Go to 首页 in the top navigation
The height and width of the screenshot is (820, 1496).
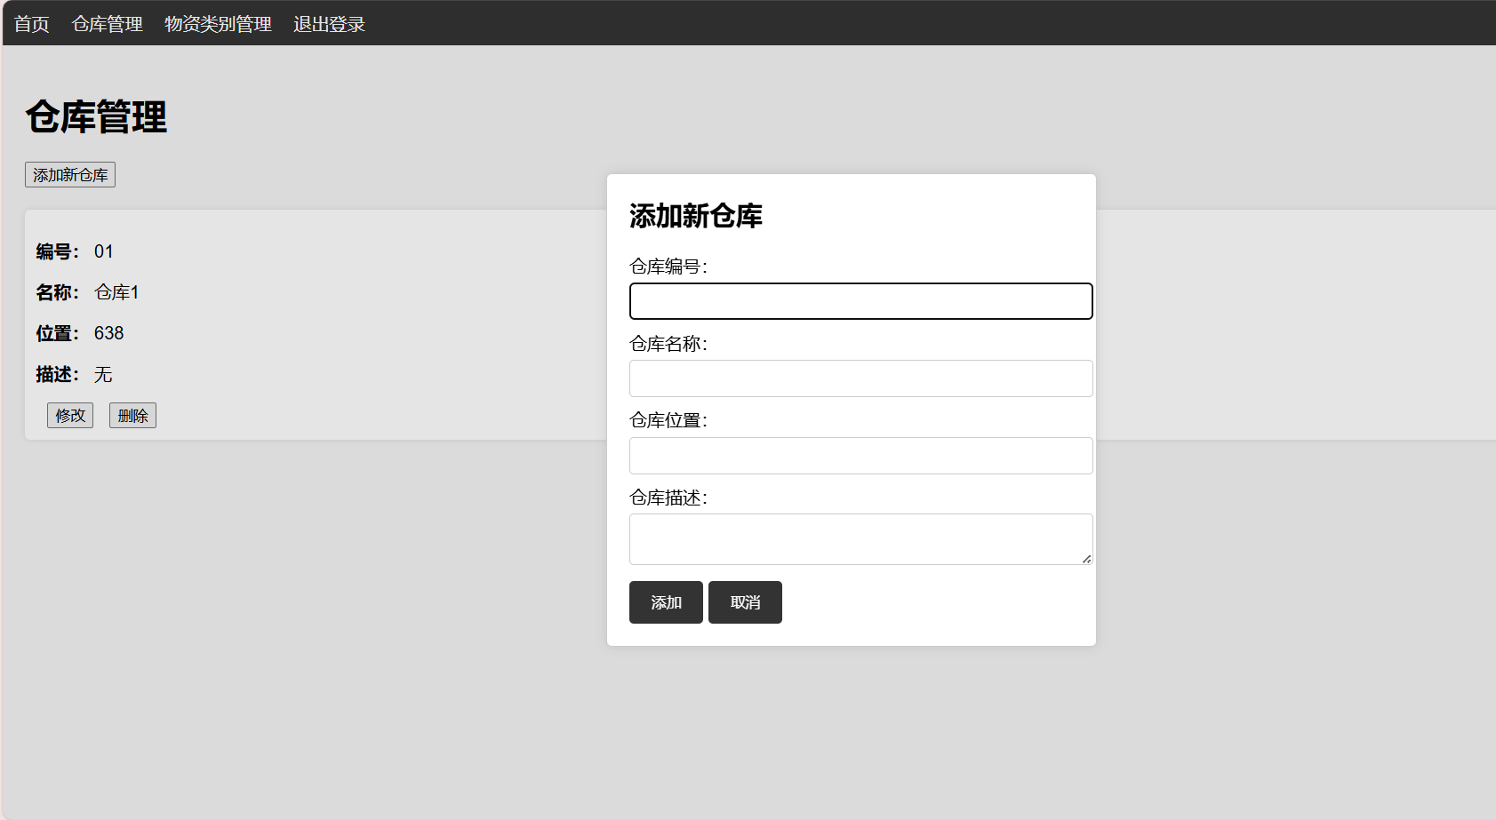32,24
